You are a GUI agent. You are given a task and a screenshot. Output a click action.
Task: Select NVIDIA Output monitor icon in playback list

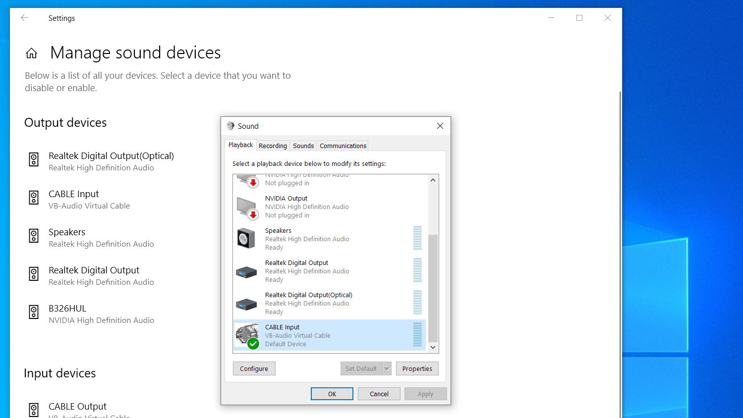(247, 208)
